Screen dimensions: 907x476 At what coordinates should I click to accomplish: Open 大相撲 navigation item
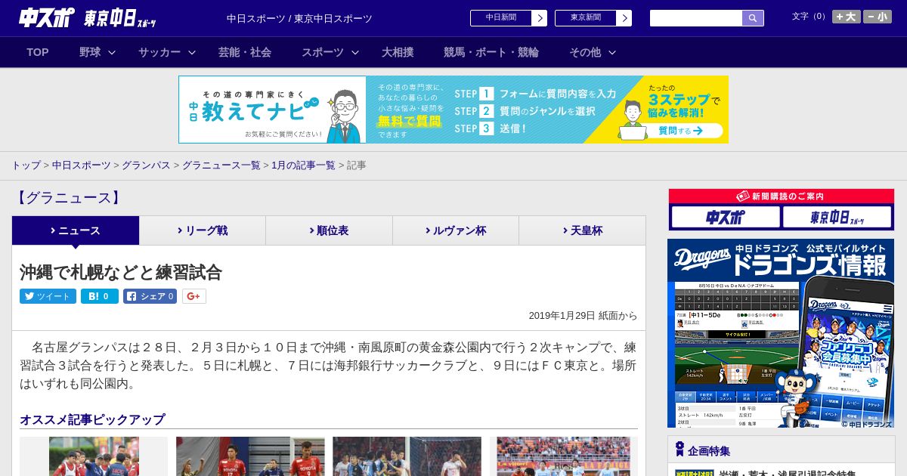(398, 52)
